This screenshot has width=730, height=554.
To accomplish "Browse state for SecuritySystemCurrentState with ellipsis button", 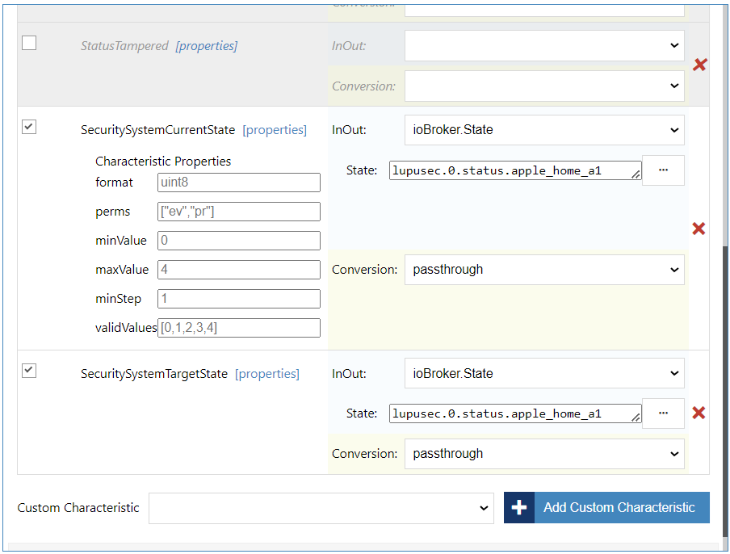I will [663, 170].
